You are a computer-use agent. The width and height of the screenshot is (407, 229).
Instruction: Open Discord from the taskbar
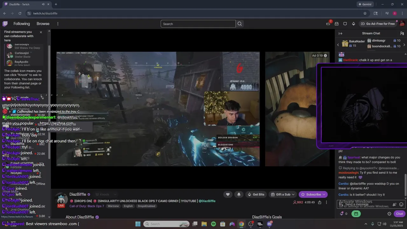(270, 224)
